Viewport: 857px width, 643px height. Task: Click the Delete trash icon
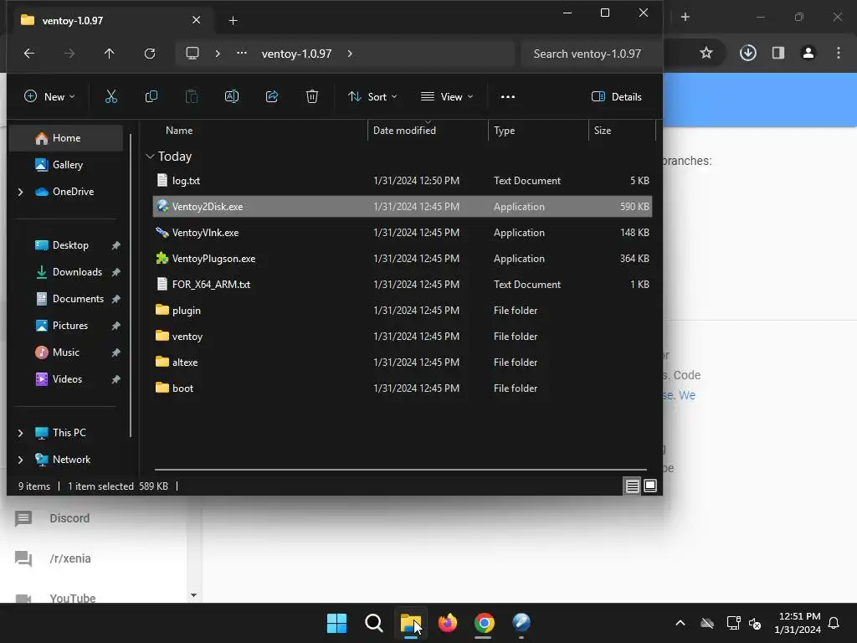pos(311,97)
